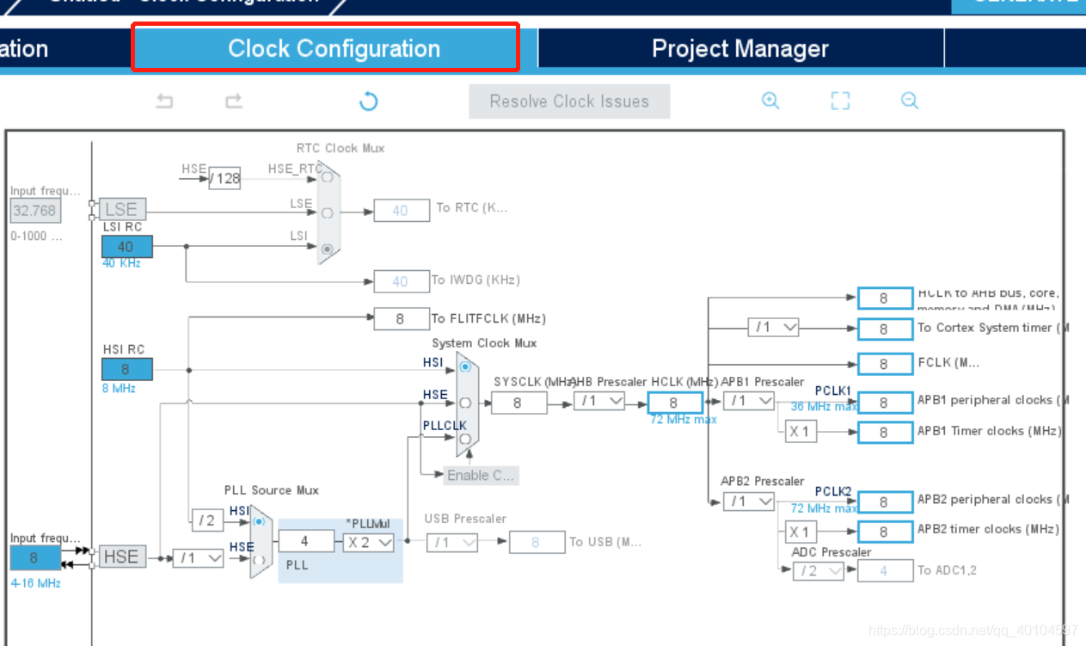
Task: Open the AHB Prescaler dropdown
Action: point(599,401)
